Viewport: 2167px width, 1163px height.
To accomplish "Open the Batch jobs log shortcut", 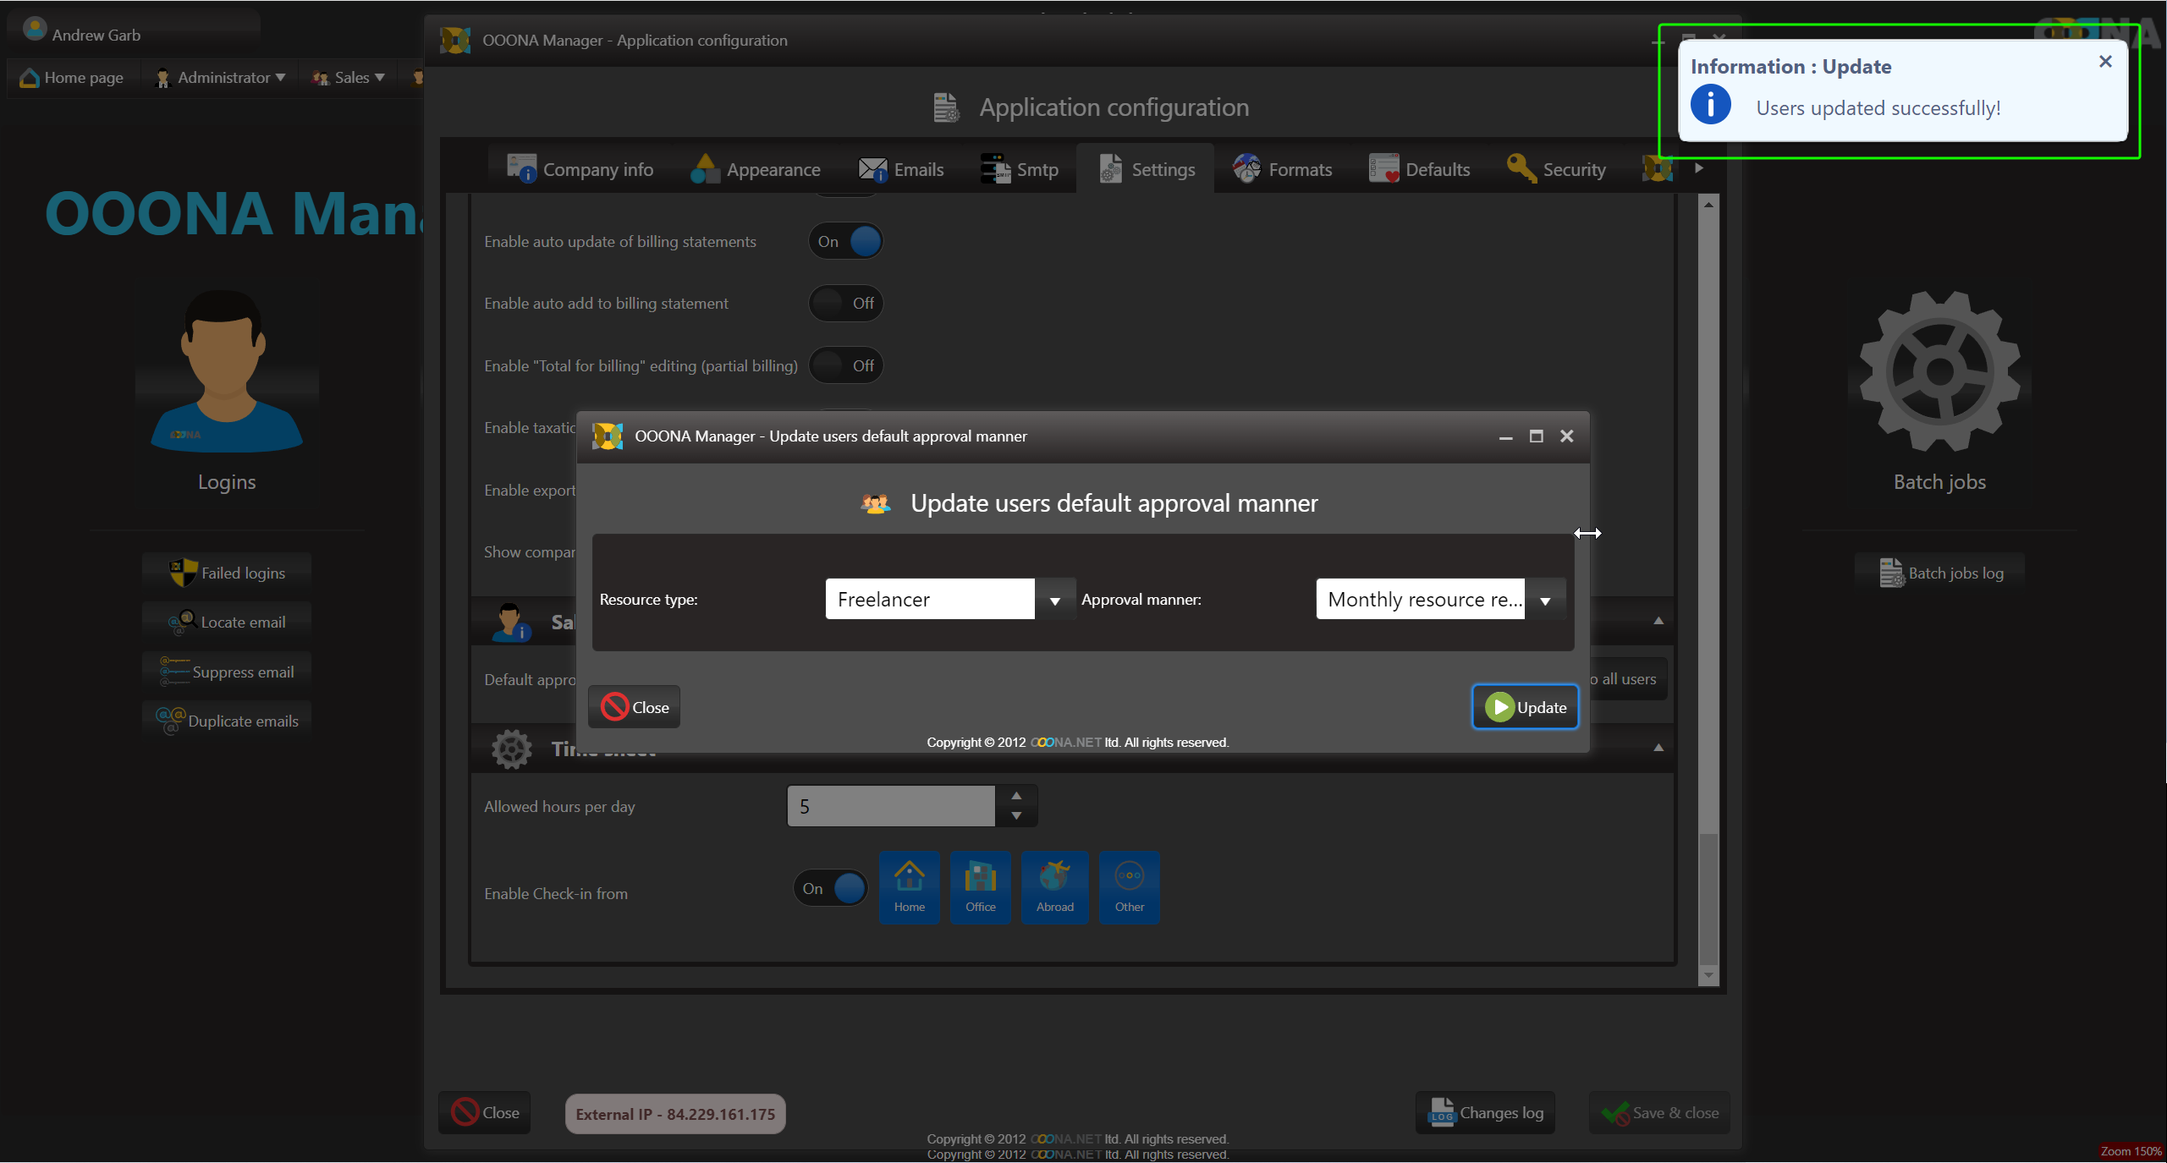I will (1940, 573).
